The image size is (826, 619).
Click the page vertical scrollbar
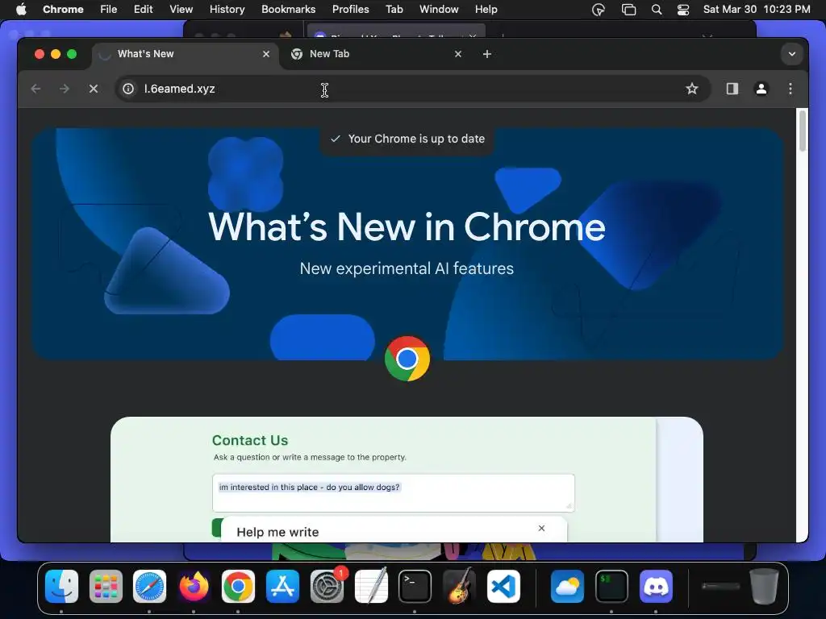point(803,130)
